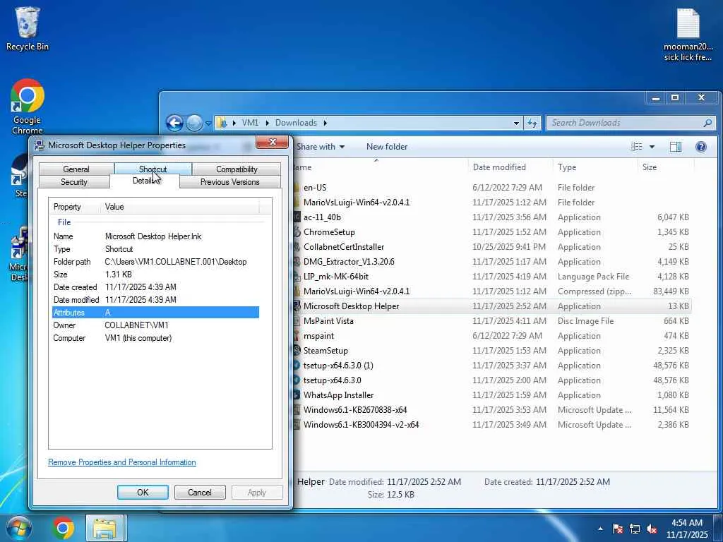Select the Folder path property row

click(155, 261)
